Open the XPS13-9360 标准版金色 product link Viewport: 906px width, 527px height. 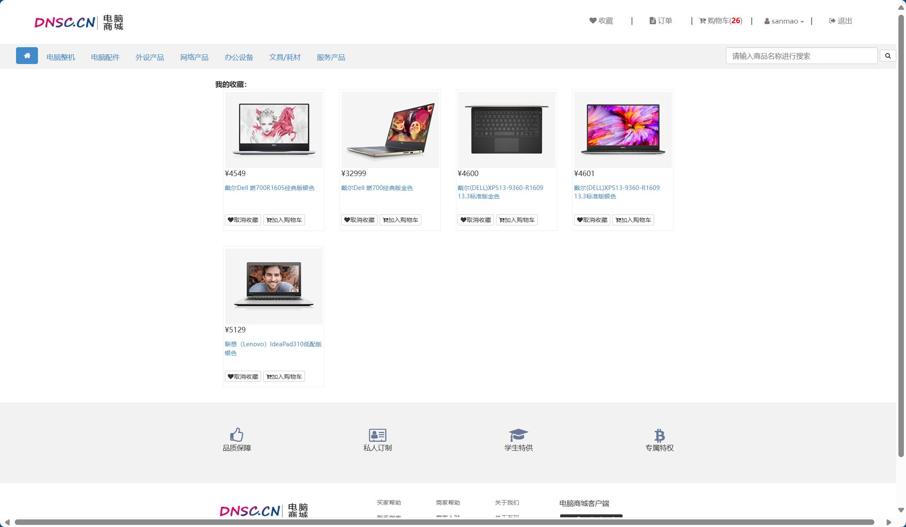501,192
